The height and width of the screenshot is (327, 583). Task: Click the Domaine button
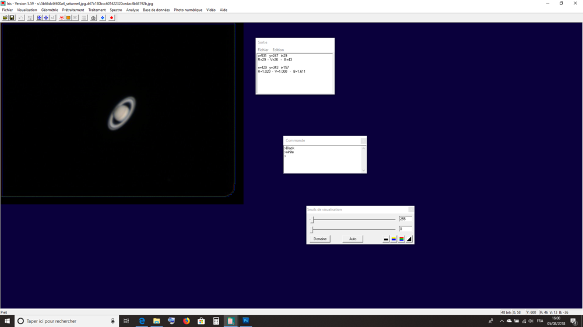click(319, 239)
